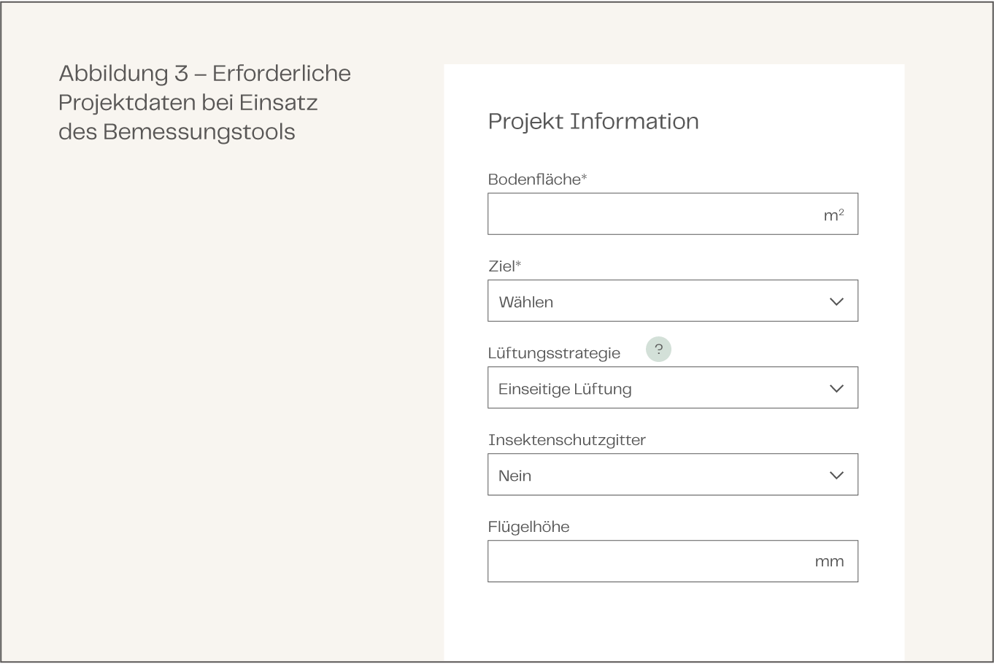Screen dimensions: 994x664
Task: Click the chevron arrow in Lüftungsstrategie dropdown
Action: point(836,388)
